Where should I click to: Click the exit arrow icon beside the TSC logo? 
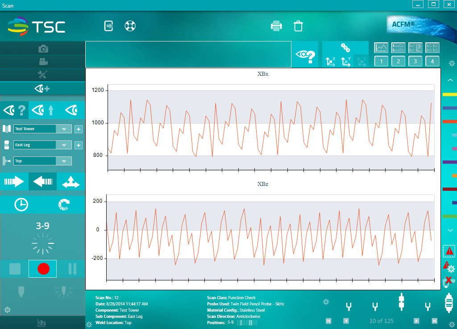109,26
